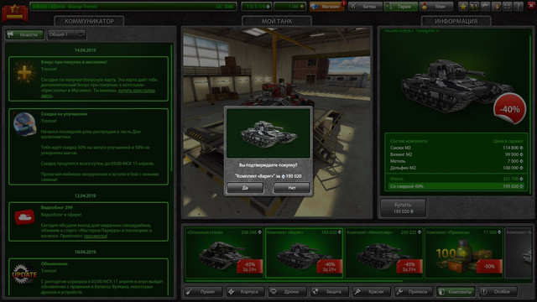Image resolution: width=537 pixels, height=302 pixels.
Task: Toggle fullscreen mode icon
Action: click(507, 7)
